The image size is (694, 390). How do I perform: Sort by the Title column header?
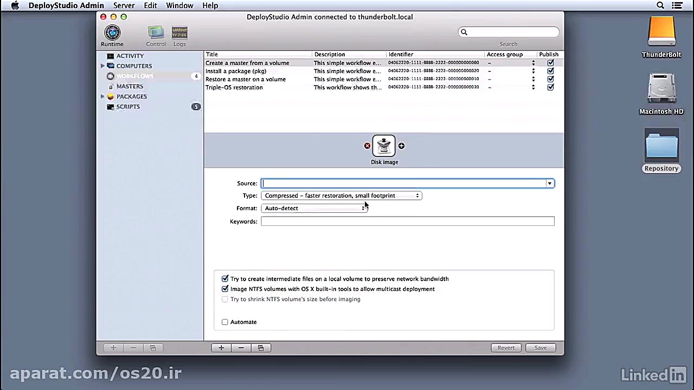click(x=258, y=54)
